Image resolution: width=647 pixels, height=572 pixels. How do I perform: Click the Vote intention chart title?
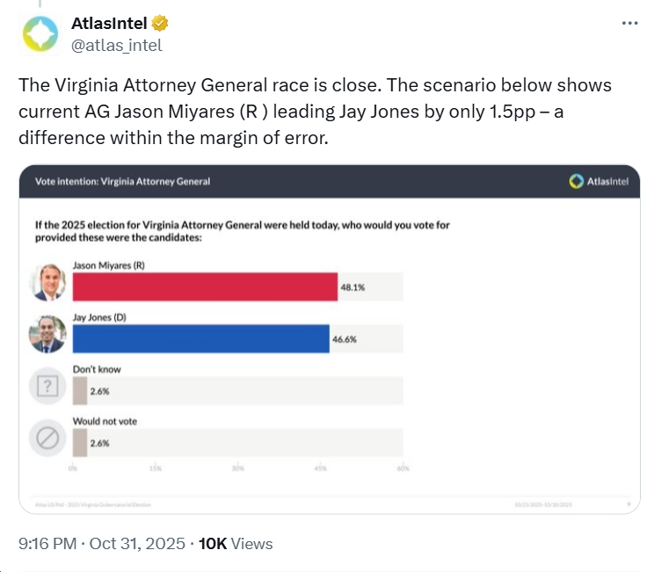click(122, 181)
